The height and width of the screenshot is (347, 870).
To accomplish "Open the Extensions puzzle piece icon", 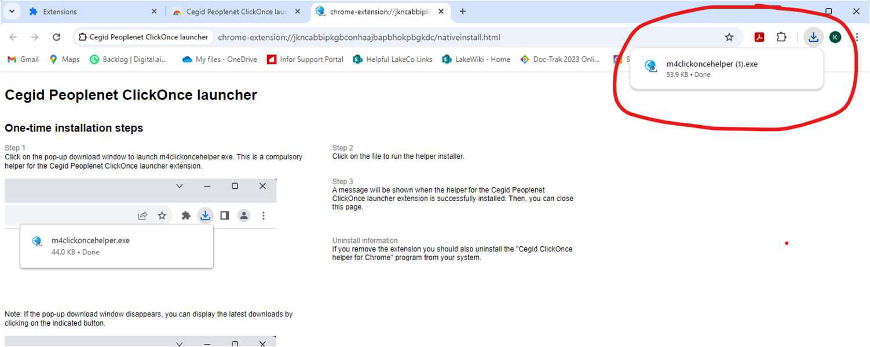I will click(x=781, y=36).
